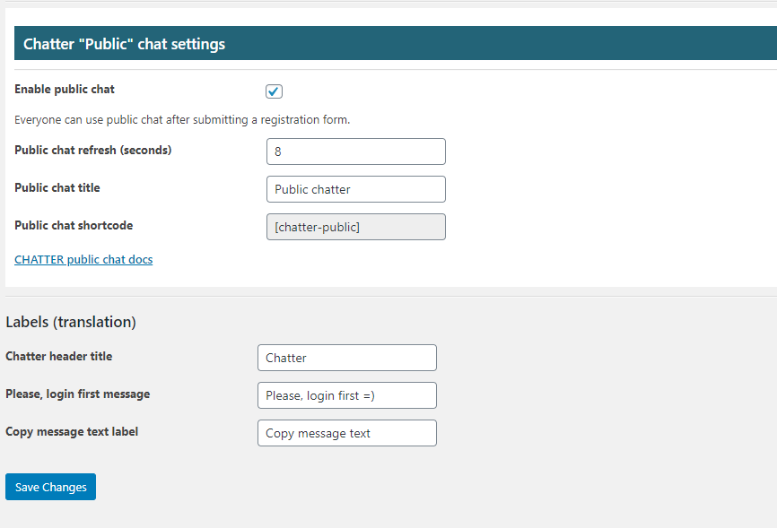Click the Chatter header title text box
Screen dimensions: 777x528
(x=347, y=358)
